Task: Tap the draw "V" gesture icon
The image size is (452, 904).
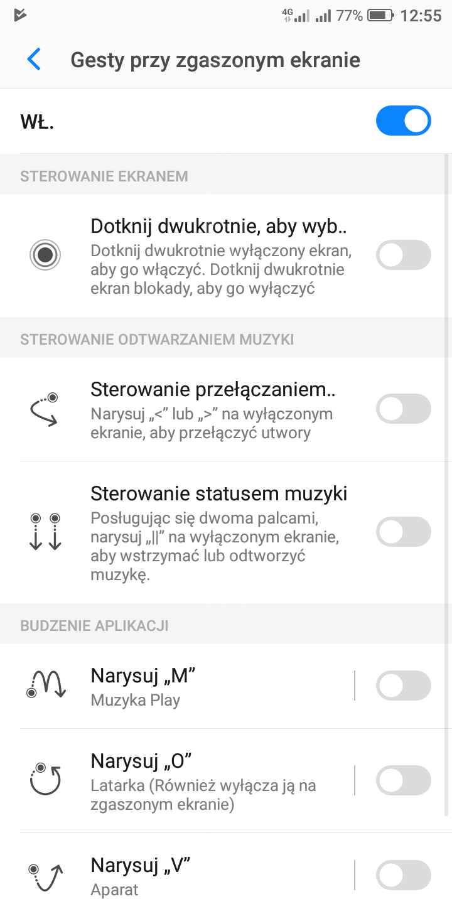Action: [x=46, y=877]
